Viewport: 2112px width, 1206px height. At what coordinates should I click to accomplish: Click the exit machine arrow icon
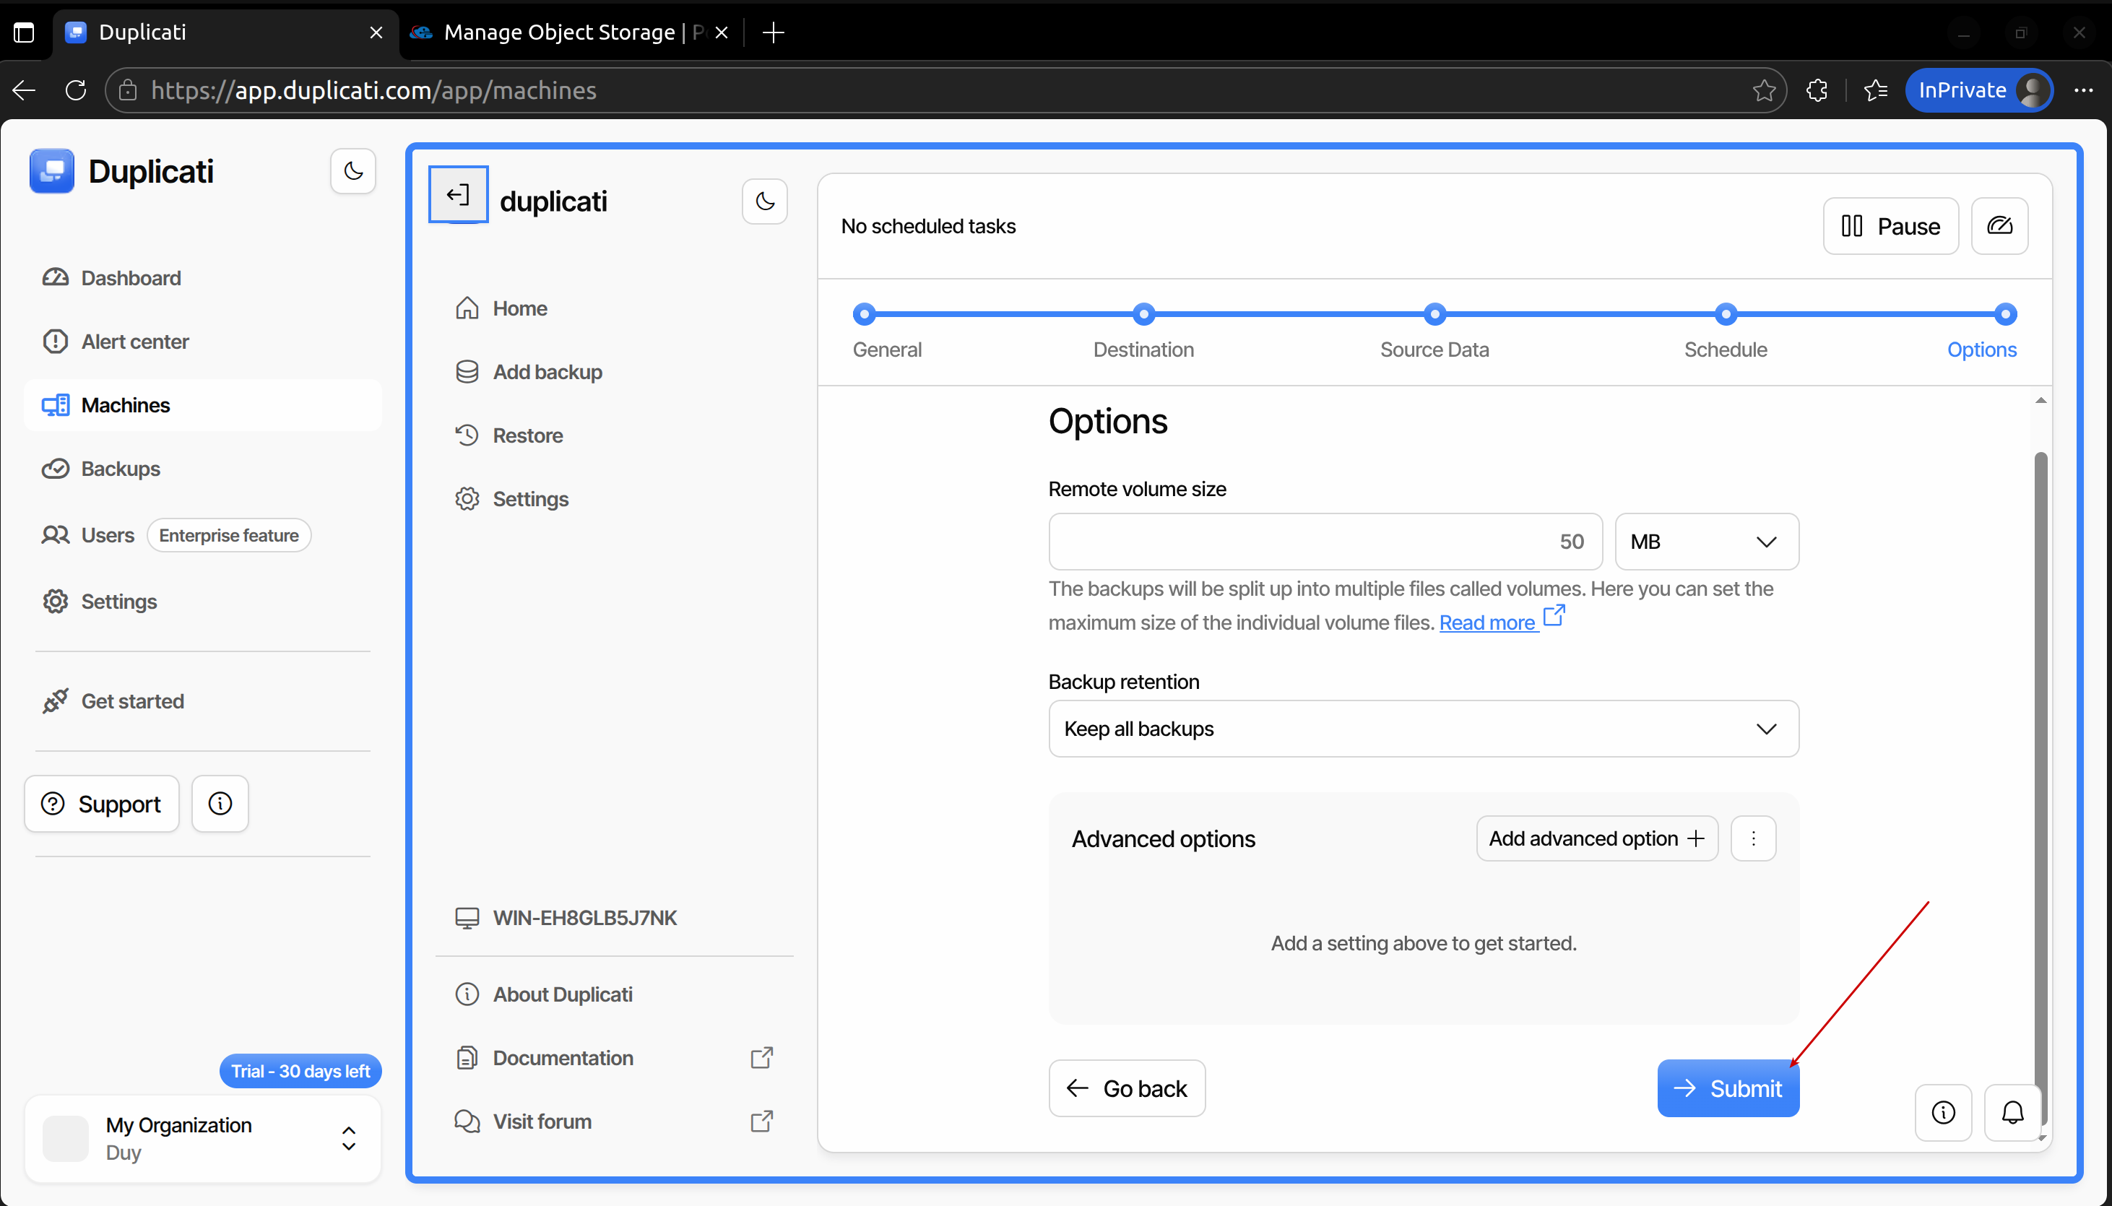458,196
